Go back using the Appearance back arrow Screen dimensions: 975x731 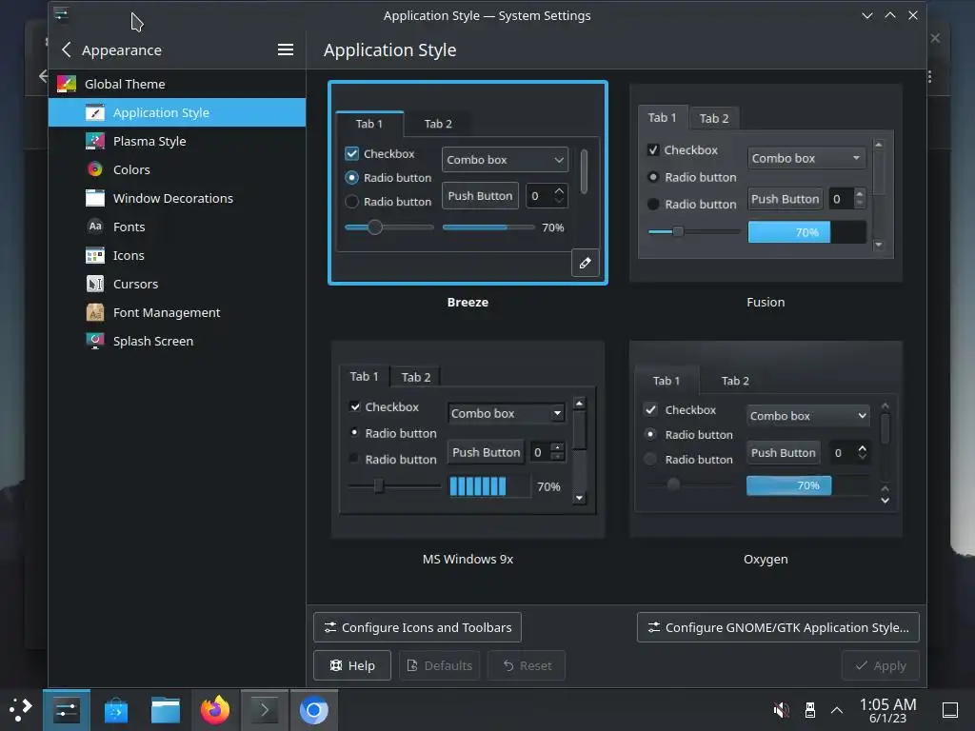tap(67, 49)
